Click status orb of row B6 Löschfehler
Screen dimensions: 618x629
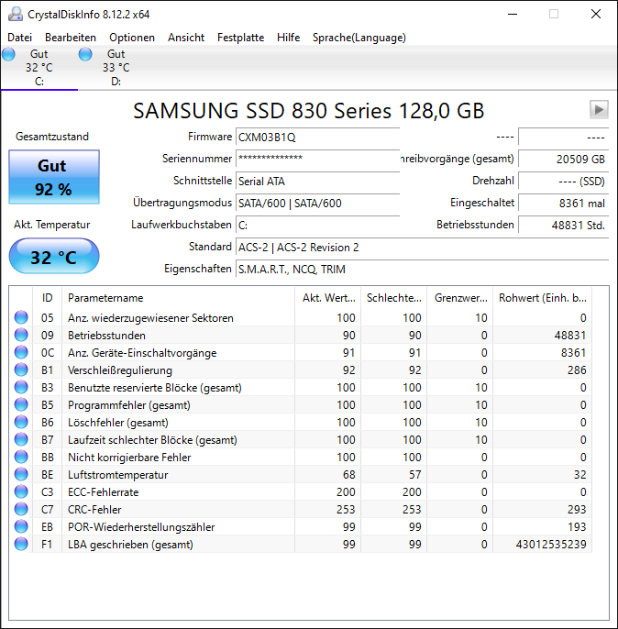click(21, 422)
